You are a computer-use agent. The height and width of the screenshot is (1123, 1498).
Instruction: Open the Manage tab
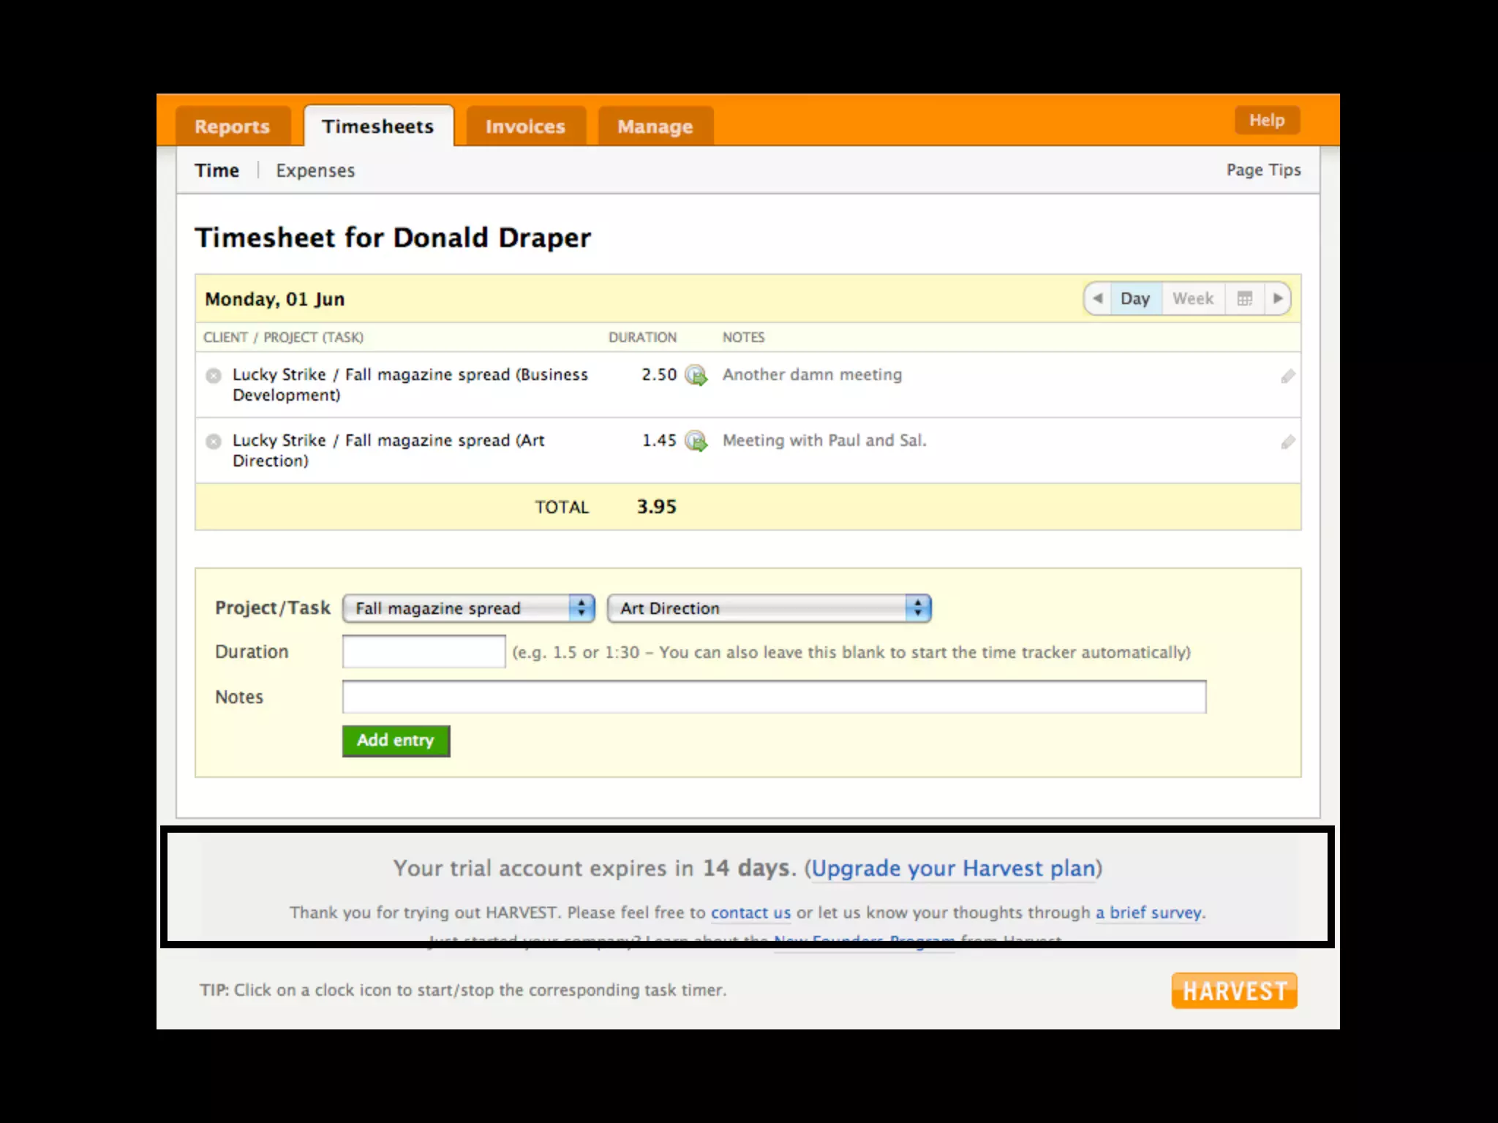(x=655, y=126)
